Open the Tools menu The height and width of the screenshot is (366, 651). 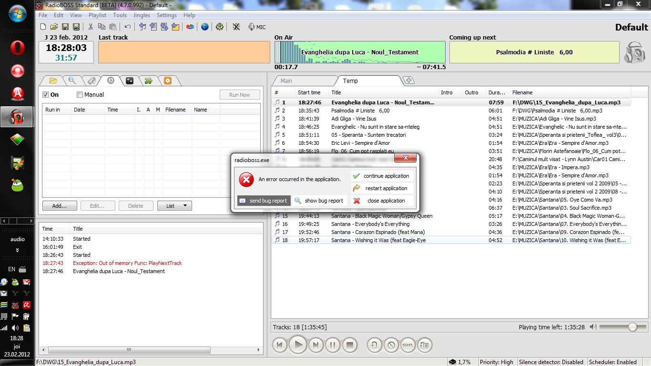[x=120, y=15]
